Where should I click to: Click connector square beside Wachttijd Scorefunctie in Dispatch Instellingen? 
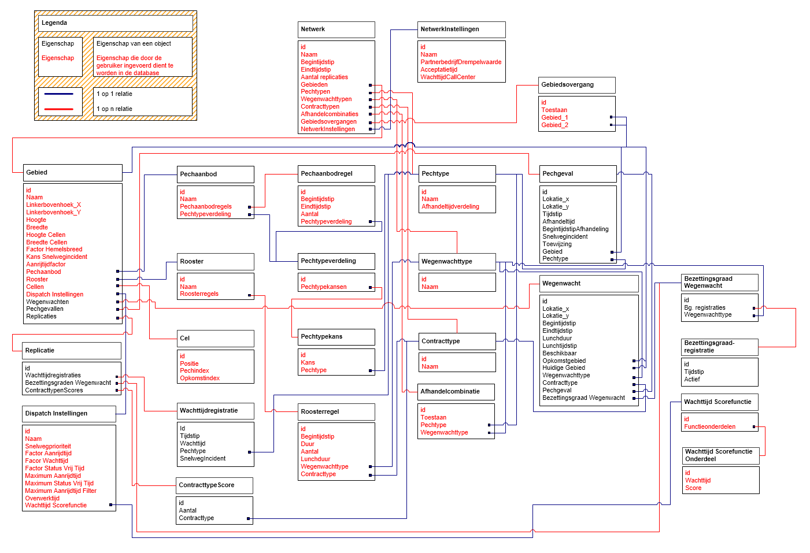point(111,505)
